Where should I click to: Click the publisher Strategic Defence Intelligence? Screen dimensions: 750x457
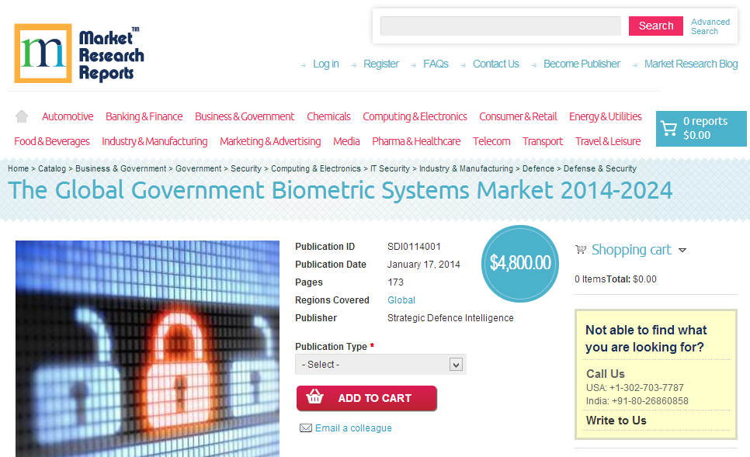450,317
